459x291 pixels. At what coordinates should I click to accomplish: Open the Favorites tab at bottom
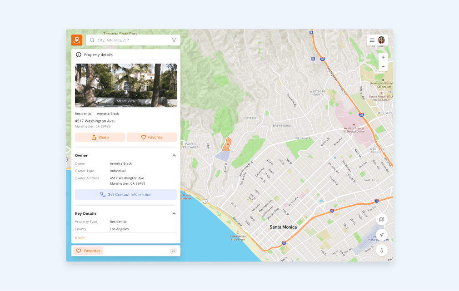88,251
